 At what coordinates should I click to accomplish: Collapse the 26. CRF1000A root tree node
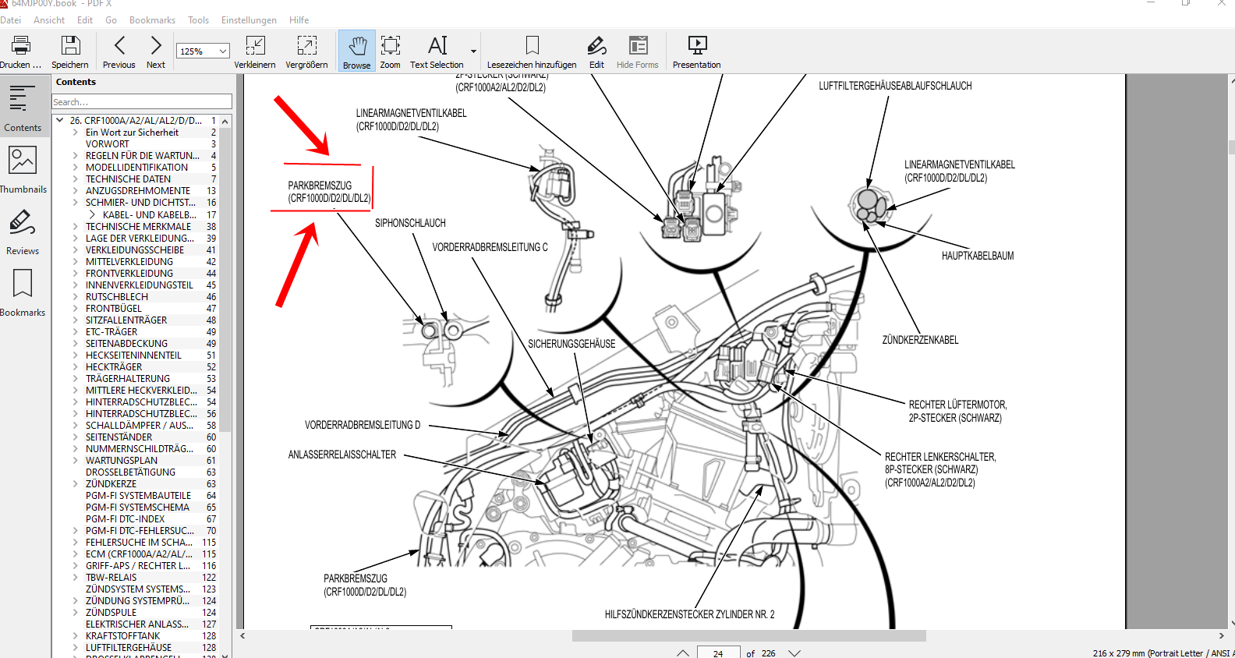coord(60,121)
